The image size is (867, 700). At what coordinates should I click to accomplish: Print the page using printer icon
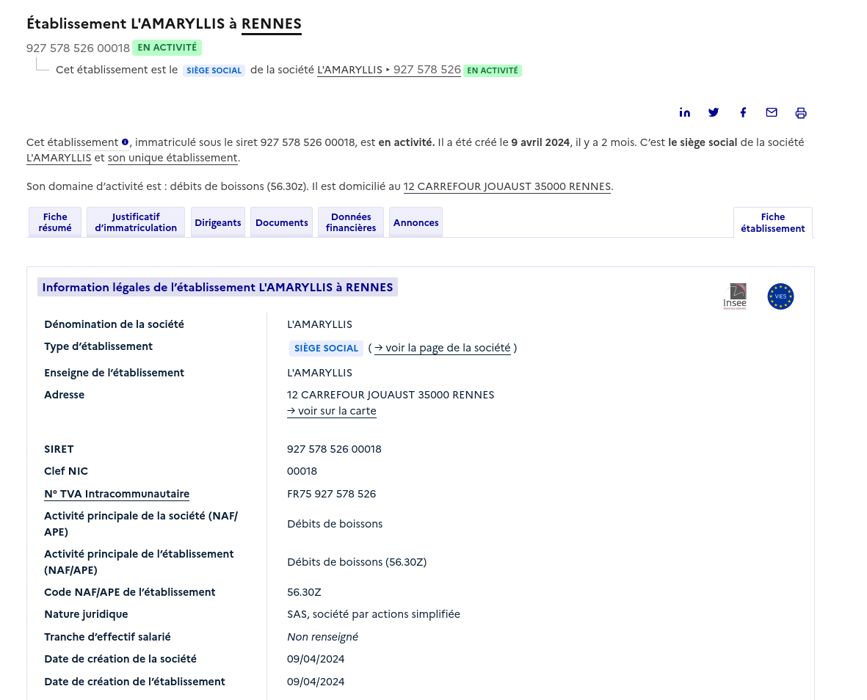pos(801,113)
